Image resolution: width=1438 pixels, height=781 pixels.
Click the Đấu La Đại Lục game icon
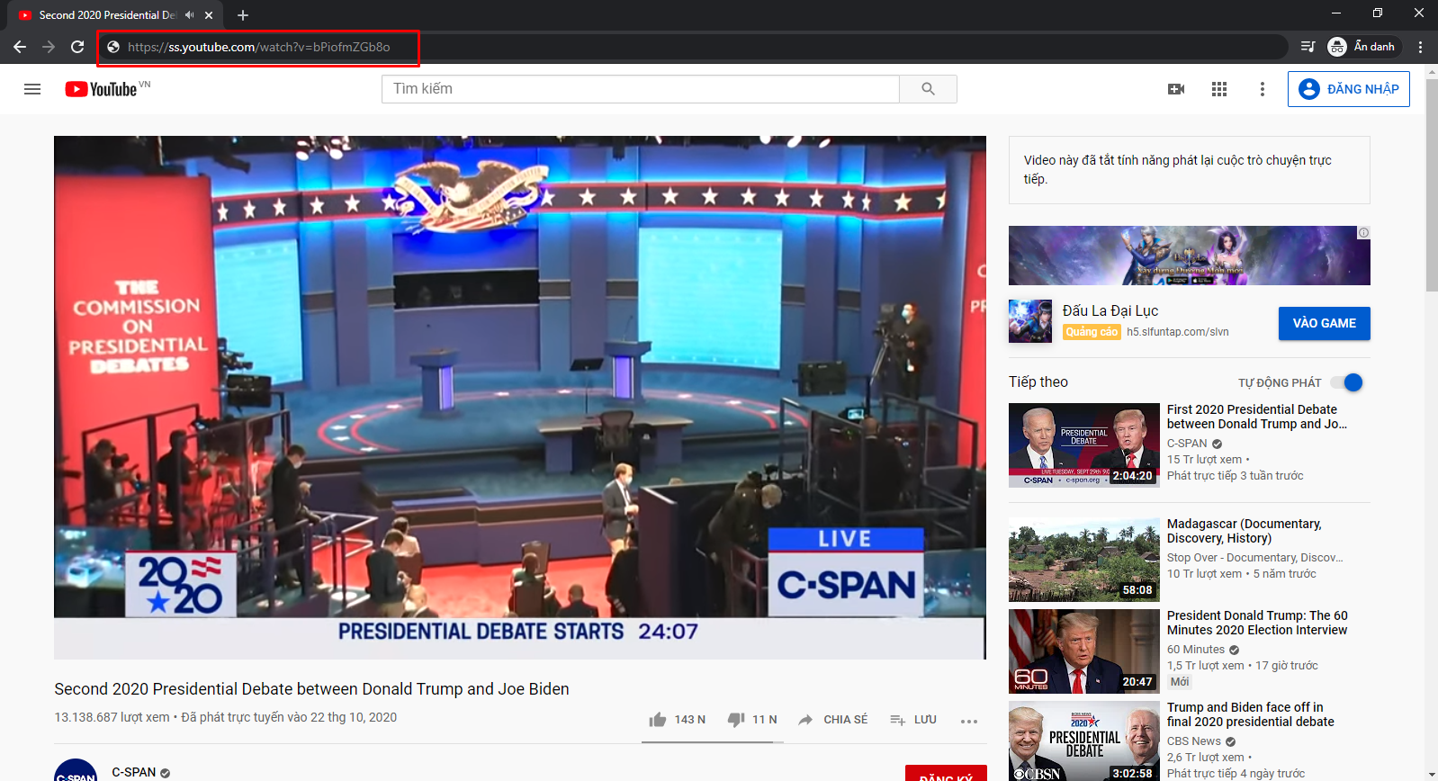coord(1030,321)
